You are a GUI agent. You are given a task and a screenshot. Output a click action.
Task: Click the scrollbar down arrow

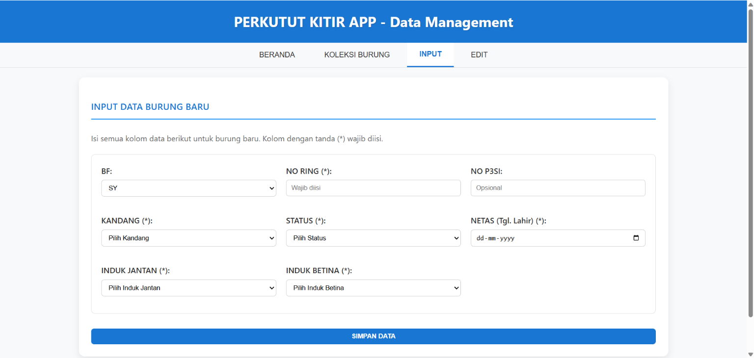coord(750,354)
